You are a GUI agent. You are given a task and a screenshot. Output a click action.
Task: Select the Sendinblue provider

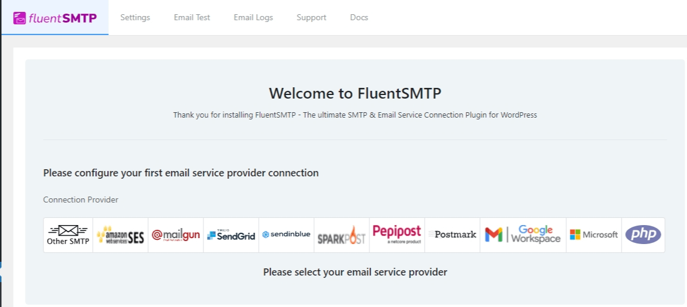tap(286, 235)
